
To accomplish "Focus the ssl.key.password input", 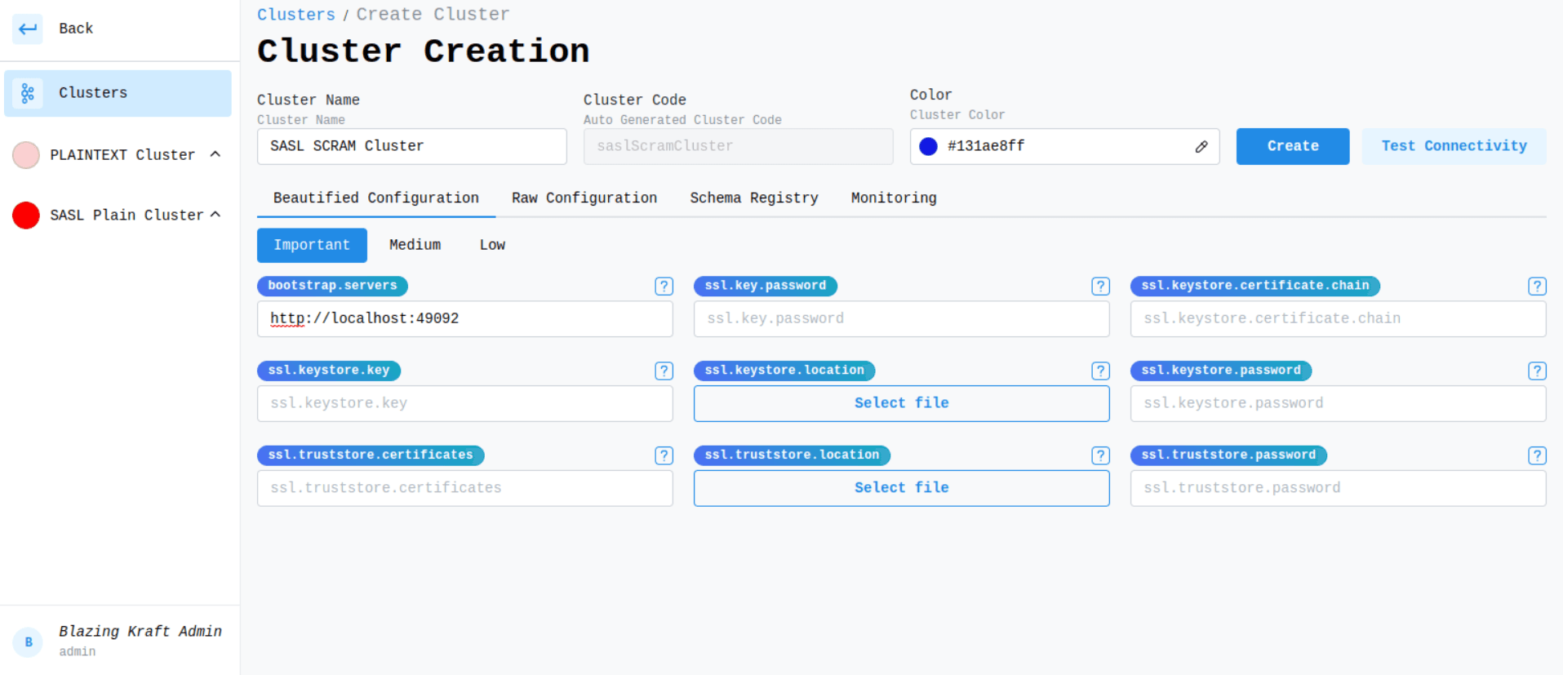I will pyautogui.click(x=902, y=319).
